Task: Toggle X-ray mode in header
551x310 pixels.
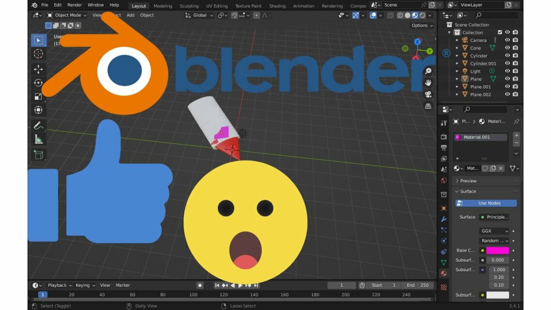Action: pyautogui.click(x=390, y=15)
